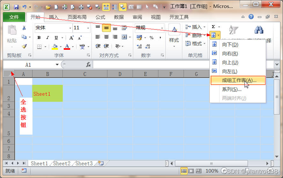Viewport: 283px width, 178px height.
Task: Choose 向下(D) fill down
Action: [x=238, y=44]
